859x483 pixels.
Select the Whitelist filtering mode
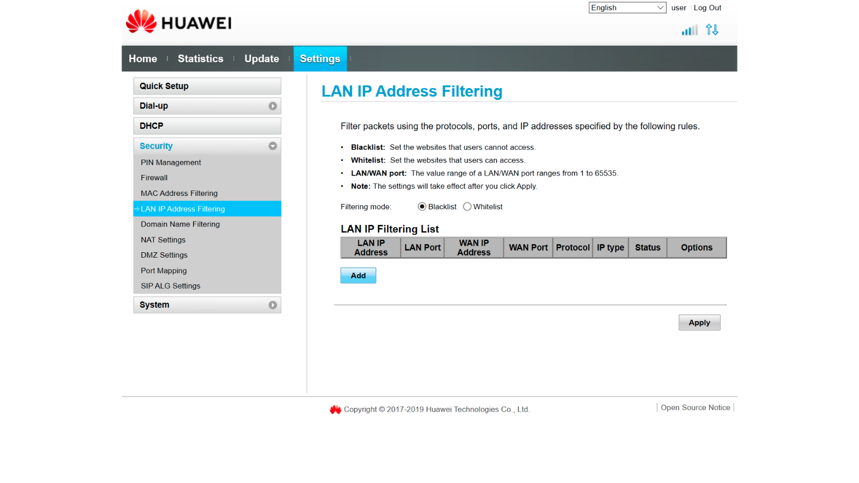click(x=467, y=207)
